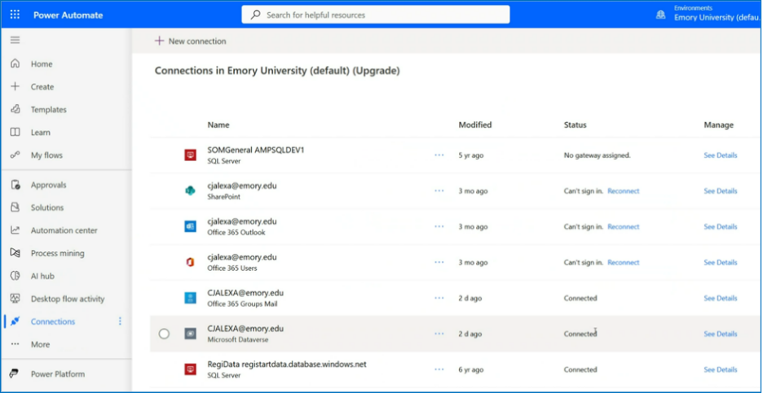
Task: See Details for RegiData SQL Server
Action: [x=720, y=369]
